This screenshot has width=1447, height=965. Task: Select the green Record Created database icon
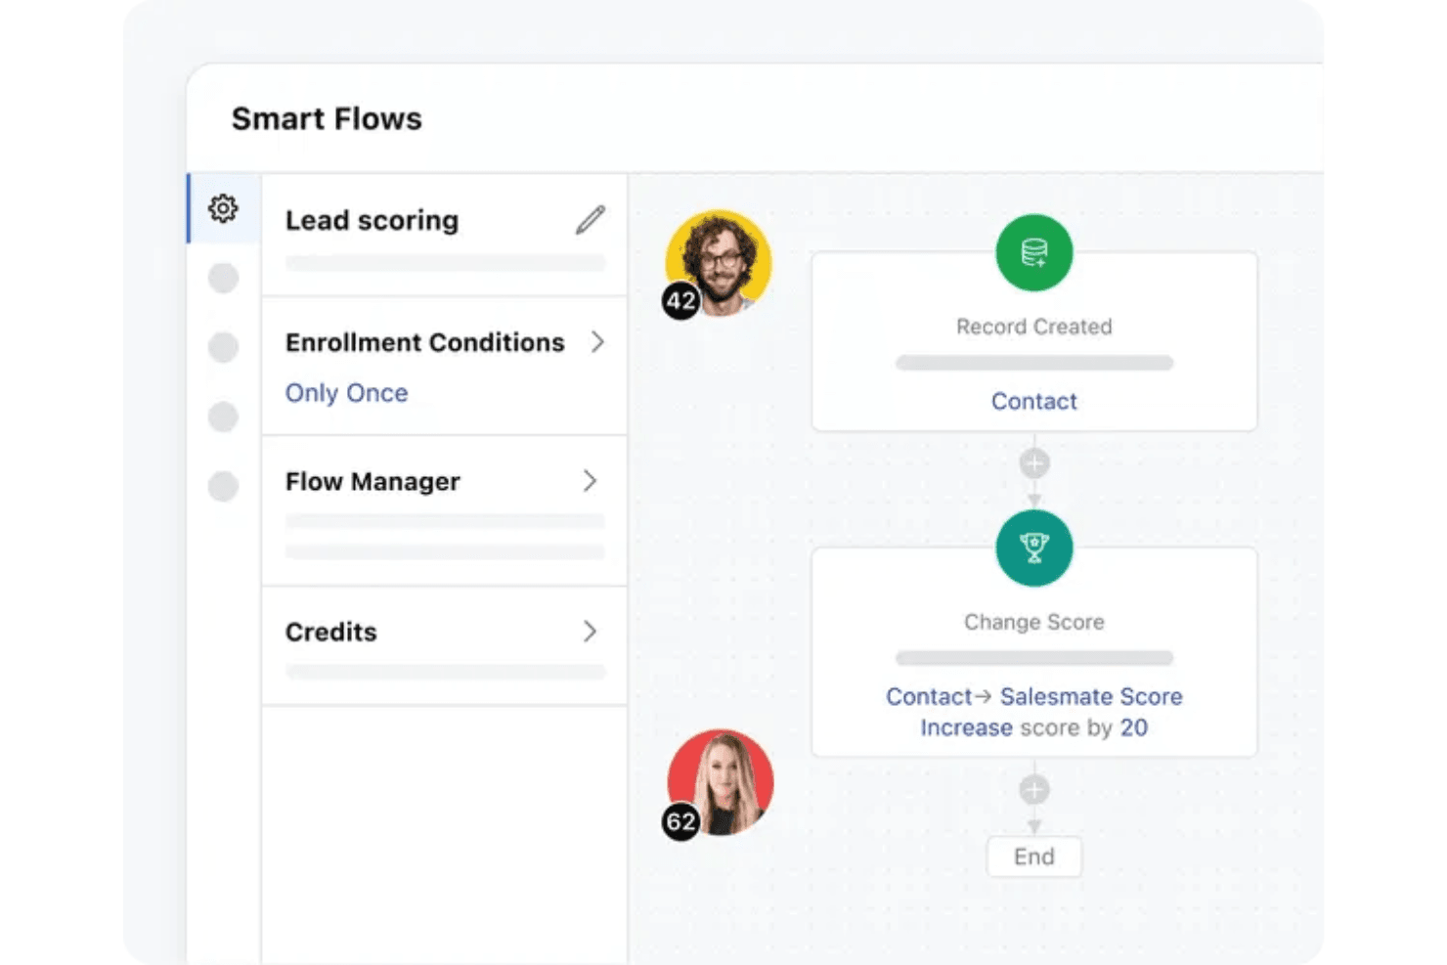click(x=1033, y=252)
